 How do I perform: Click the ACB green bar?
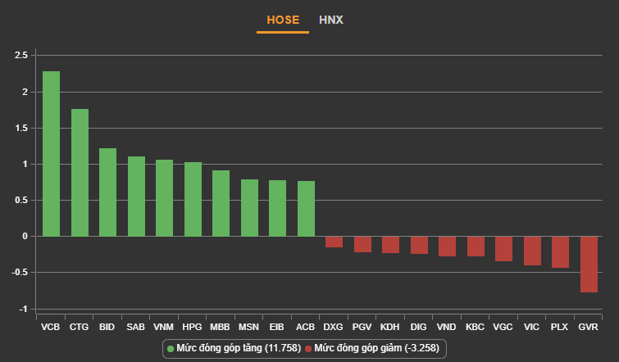(306, 209)
